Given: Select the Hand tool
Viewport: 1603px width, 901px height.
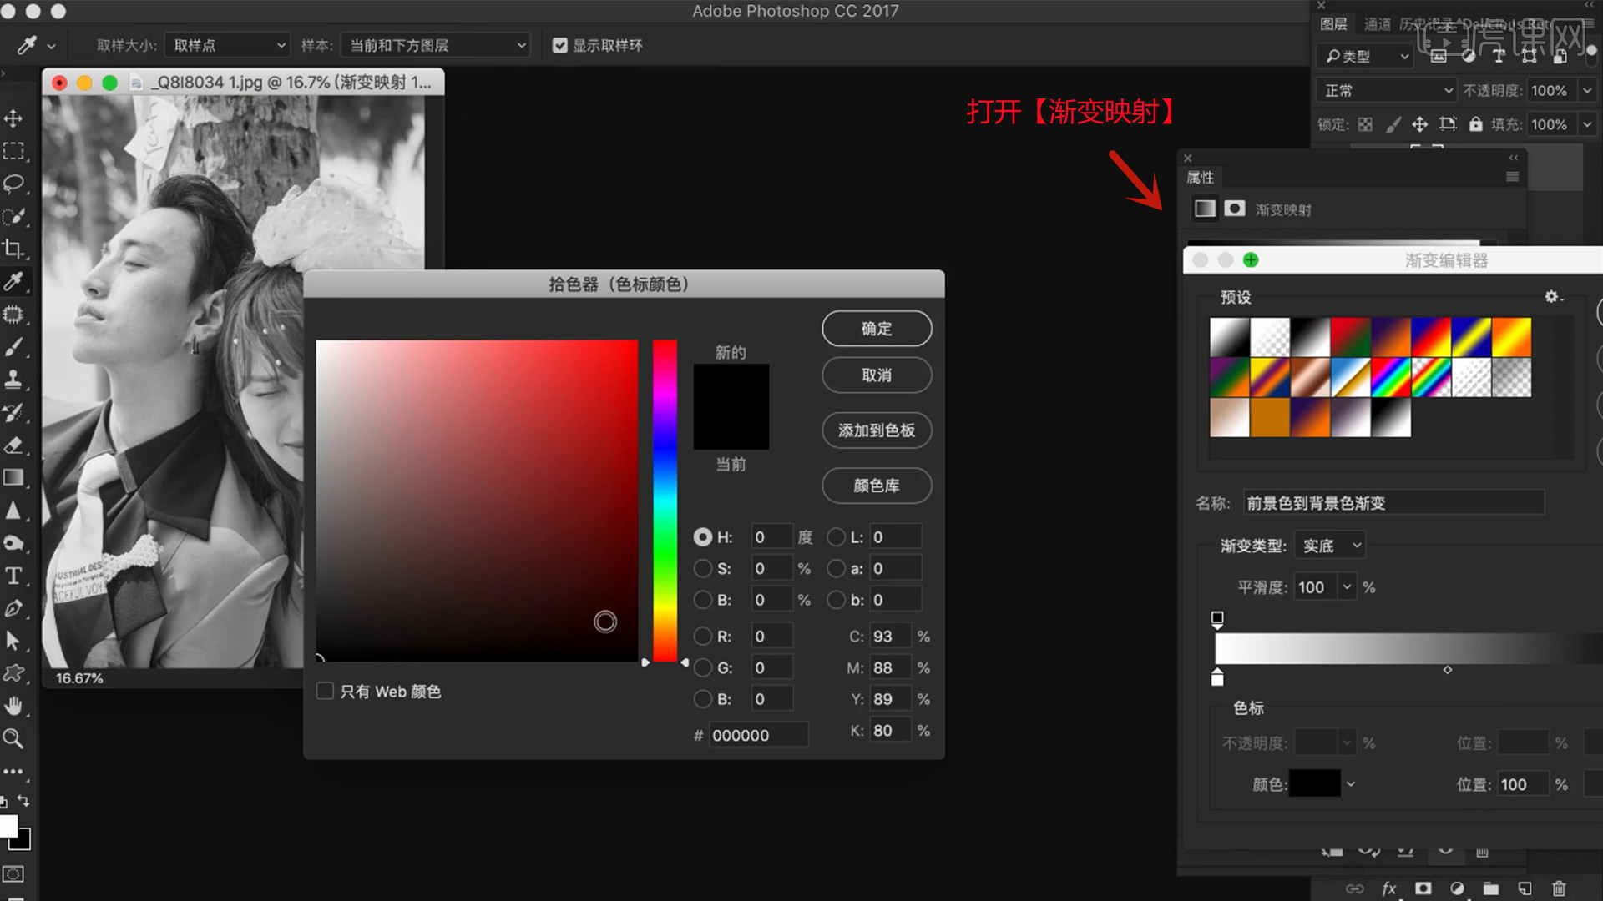Looking at the screenshot, I should (13, 707).
